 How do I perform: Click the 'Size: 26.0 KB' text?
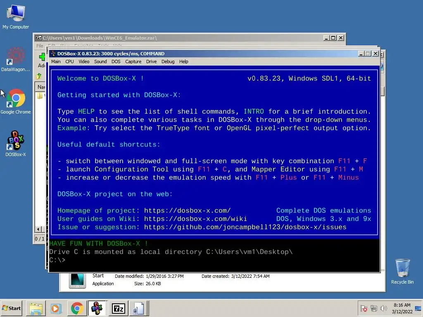147,284
